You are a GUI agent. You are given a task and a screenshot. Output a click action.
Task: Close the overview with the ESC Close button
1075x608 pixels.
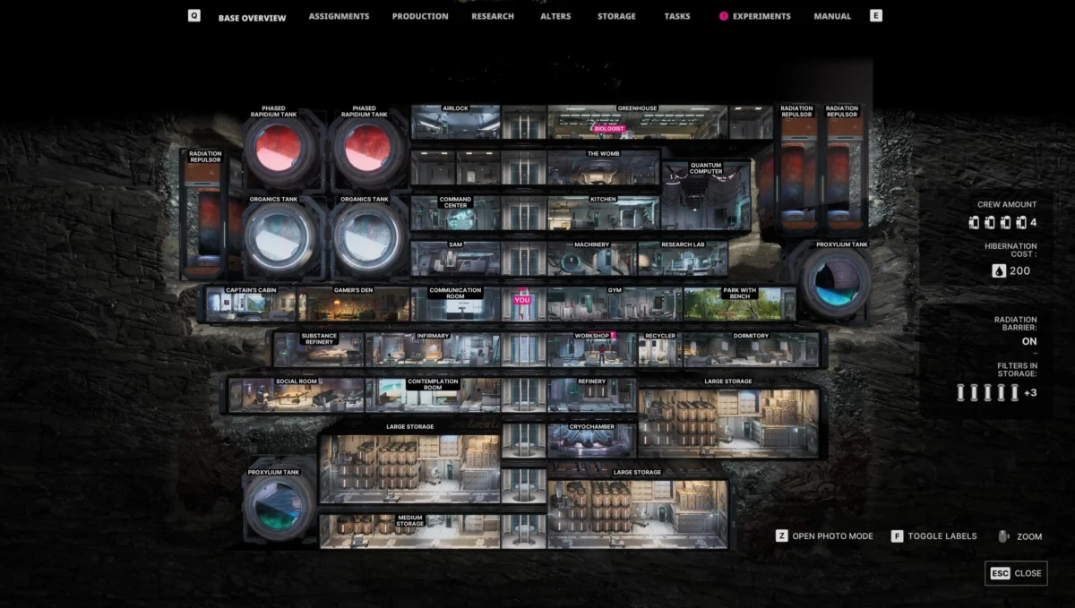pos(1016,573)
